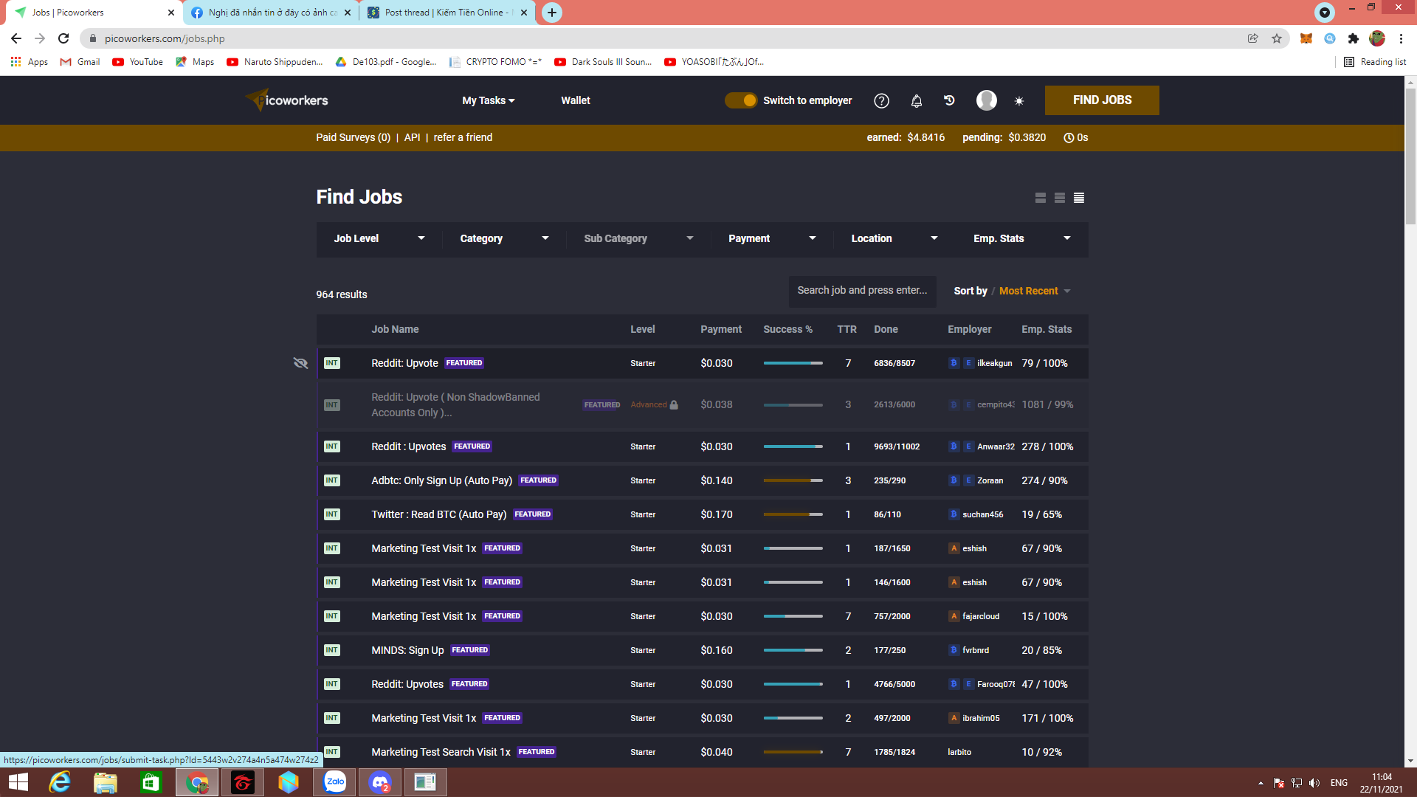Click the light theme sun icon

point(1019,101)
